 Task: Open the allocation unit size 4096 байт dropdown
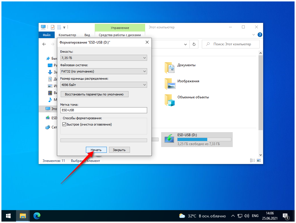click(104, 85)
